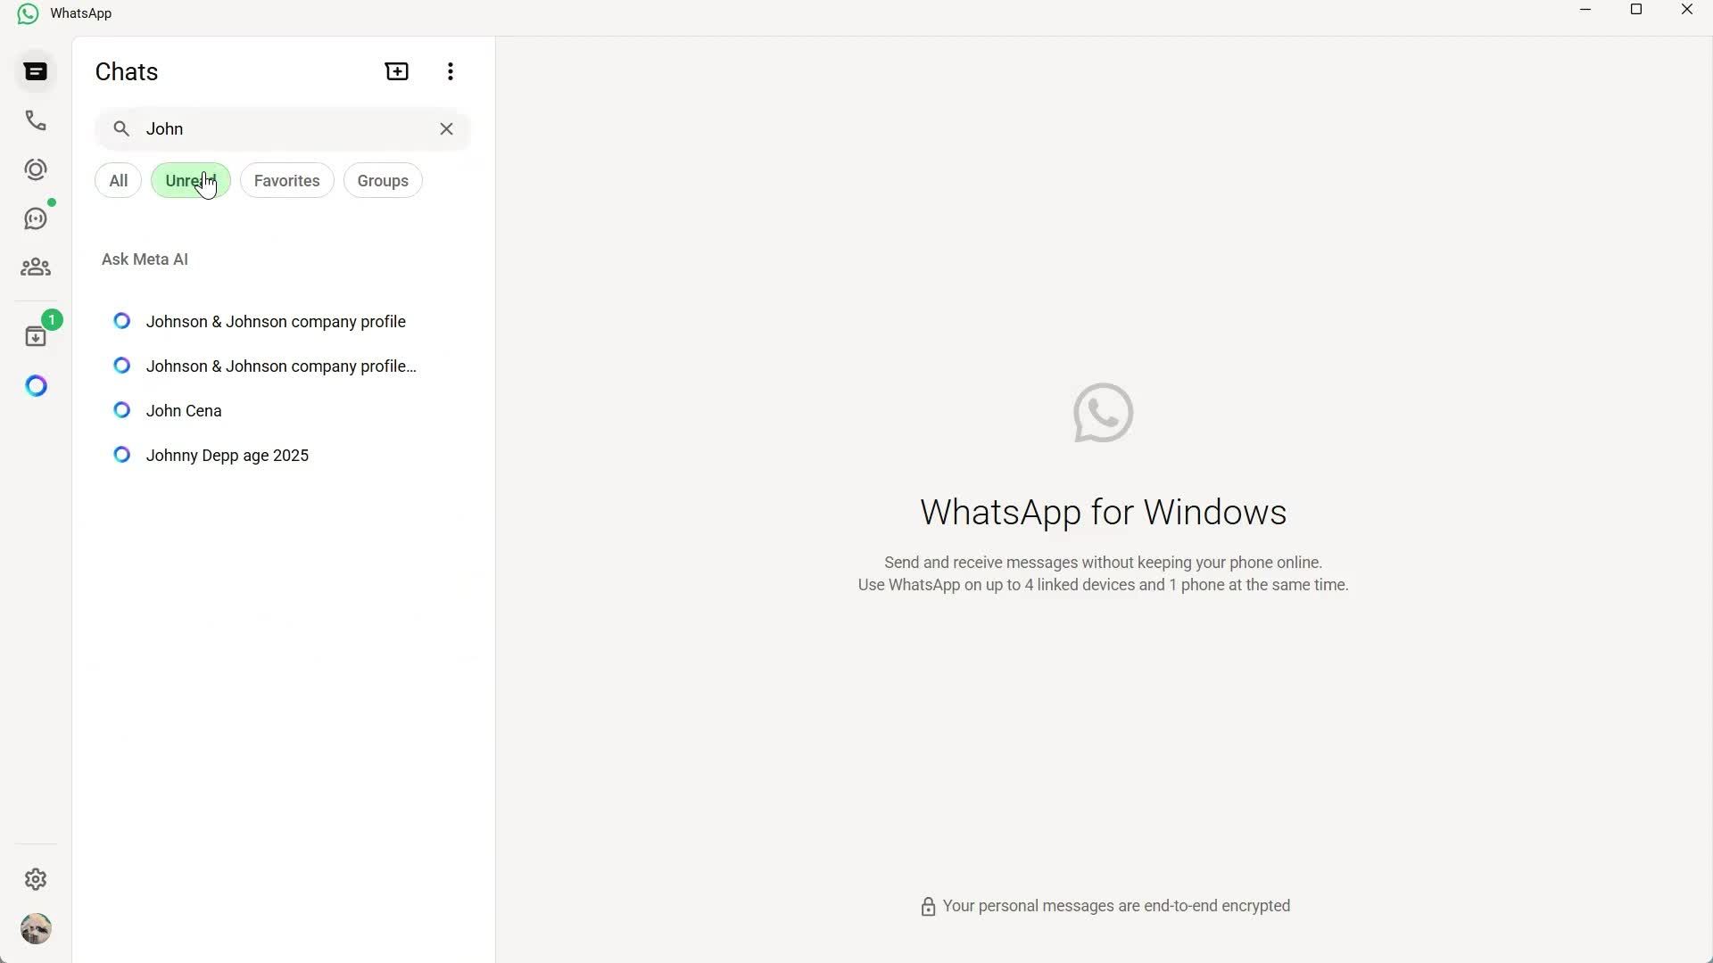This screenshot has width=1713, height=963.
Task: Open the Communities panel
Action: (x=36, y=267)
